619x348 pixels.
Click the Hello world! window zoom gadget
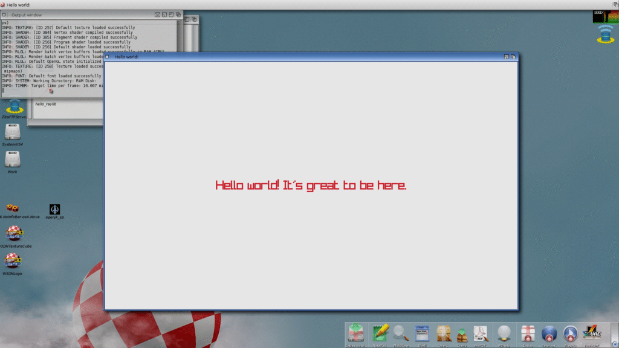click(x=506, y=57)
